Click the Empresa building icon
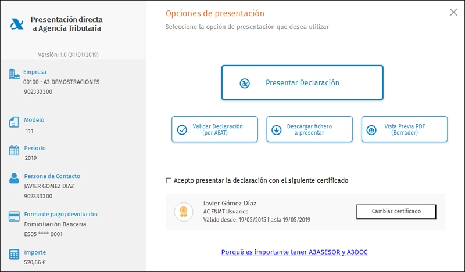The height and width of the screenshot is (272, 465). coord(14,74)
